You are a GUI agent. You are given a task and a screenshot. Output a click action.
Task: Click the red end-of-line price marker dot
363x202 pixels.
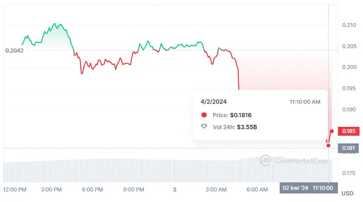pyautogui.click(x=332, y=131)
